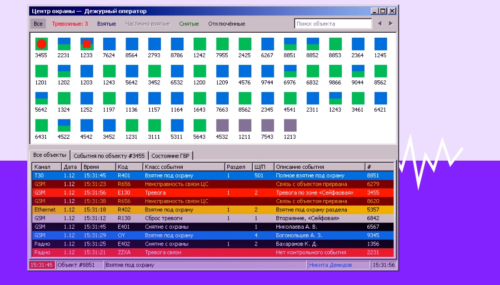
Task: Click the previous search result arrow
Action: coord(380,24)
